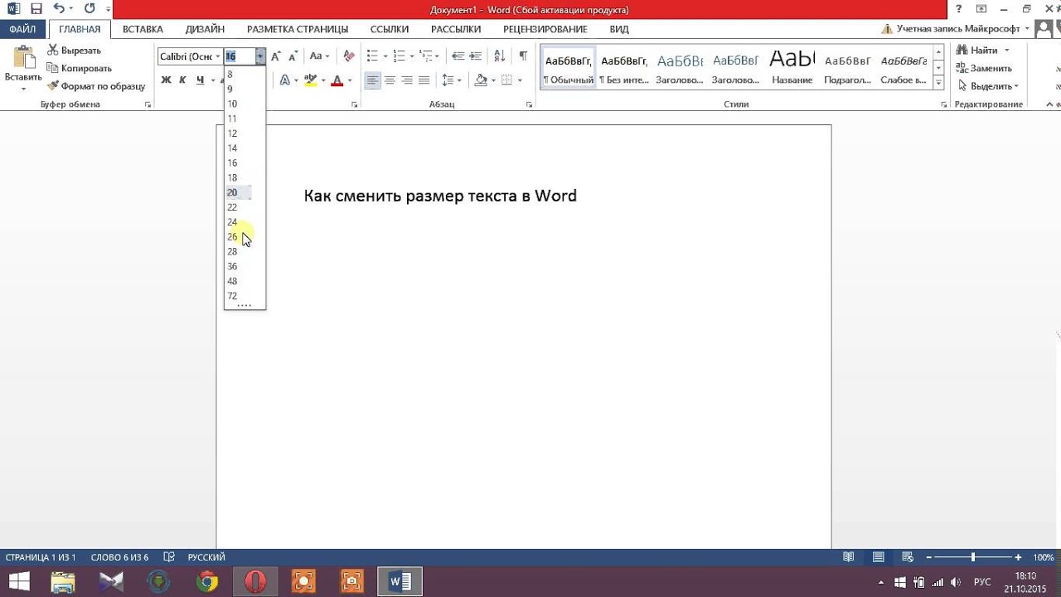
Task: Click Копировать to copy selection
Action: (80, 68)
